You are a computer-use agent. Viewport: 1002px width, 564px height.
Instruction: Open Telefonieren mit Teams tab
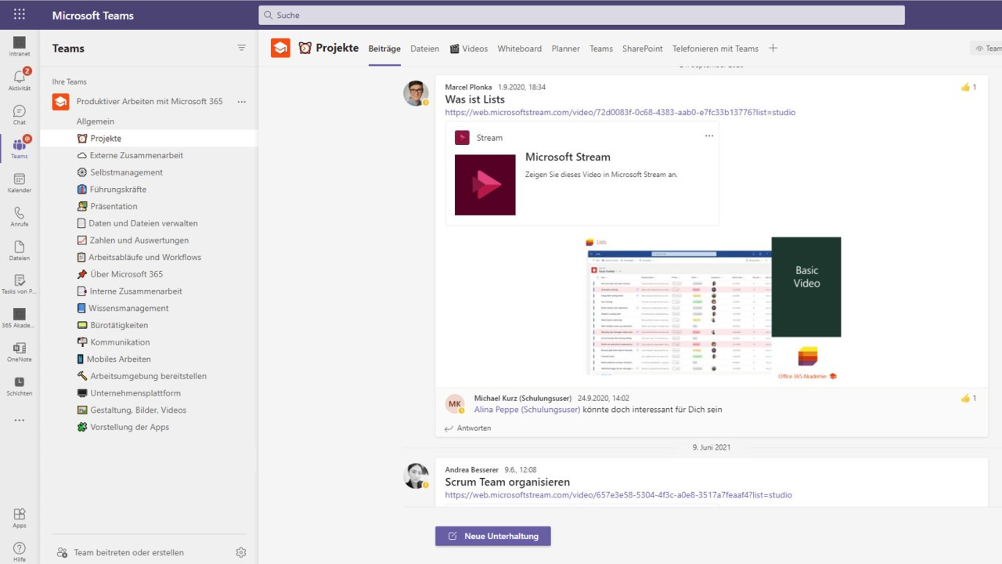pyautogui.click(x=715, y=49)
